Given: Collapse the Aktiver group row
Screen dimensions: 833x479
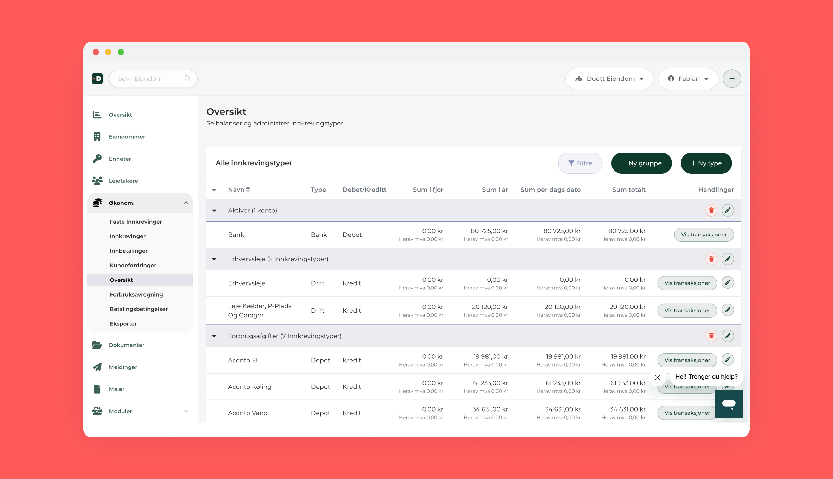Looking at the screenshot, I should [214, 211].
